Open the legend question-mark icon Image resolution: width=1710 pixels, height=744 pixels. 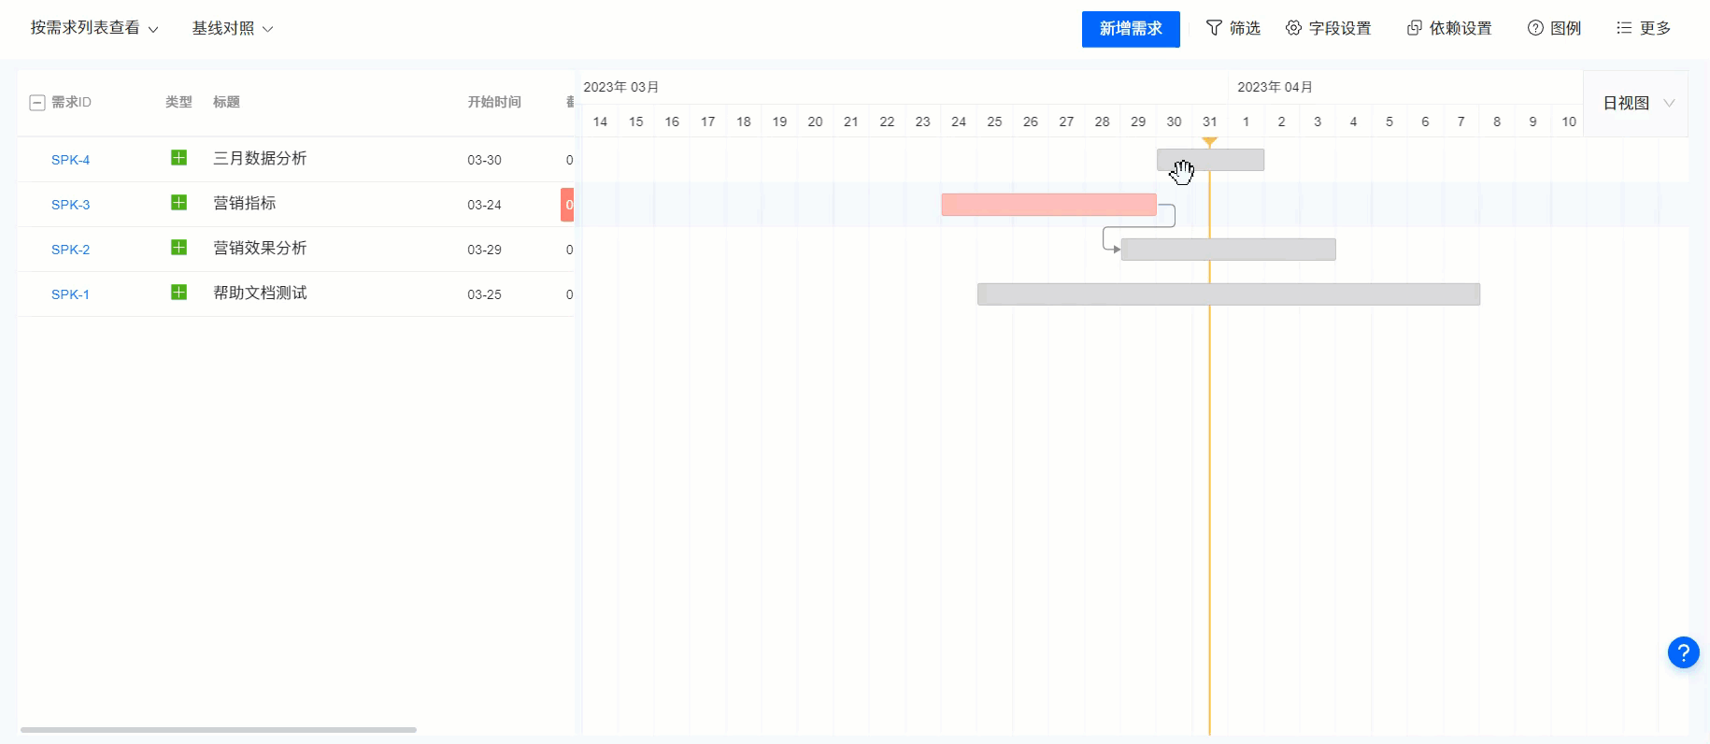point(1535,28)
